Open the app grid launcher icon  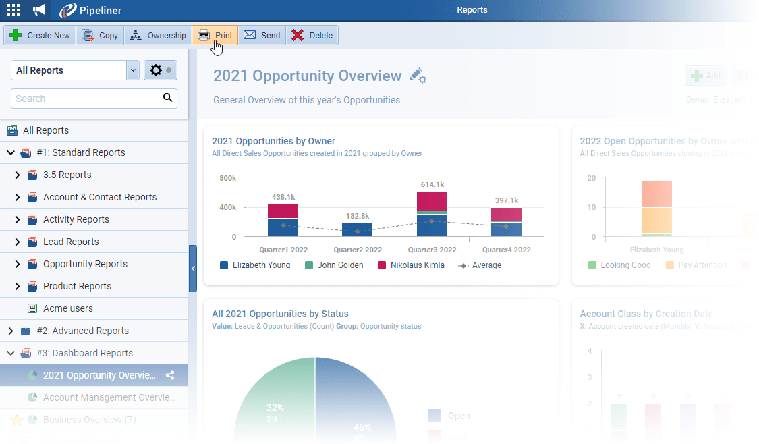(13, 10)
